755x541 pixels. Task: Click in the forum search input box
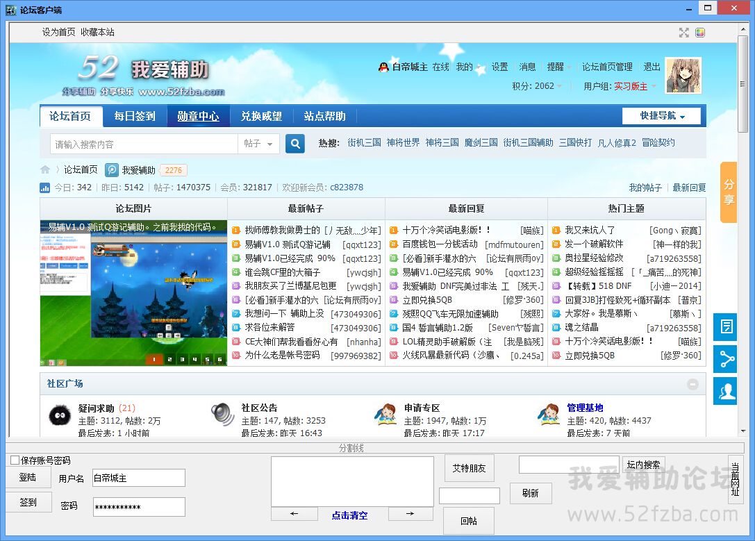(144, 144)
